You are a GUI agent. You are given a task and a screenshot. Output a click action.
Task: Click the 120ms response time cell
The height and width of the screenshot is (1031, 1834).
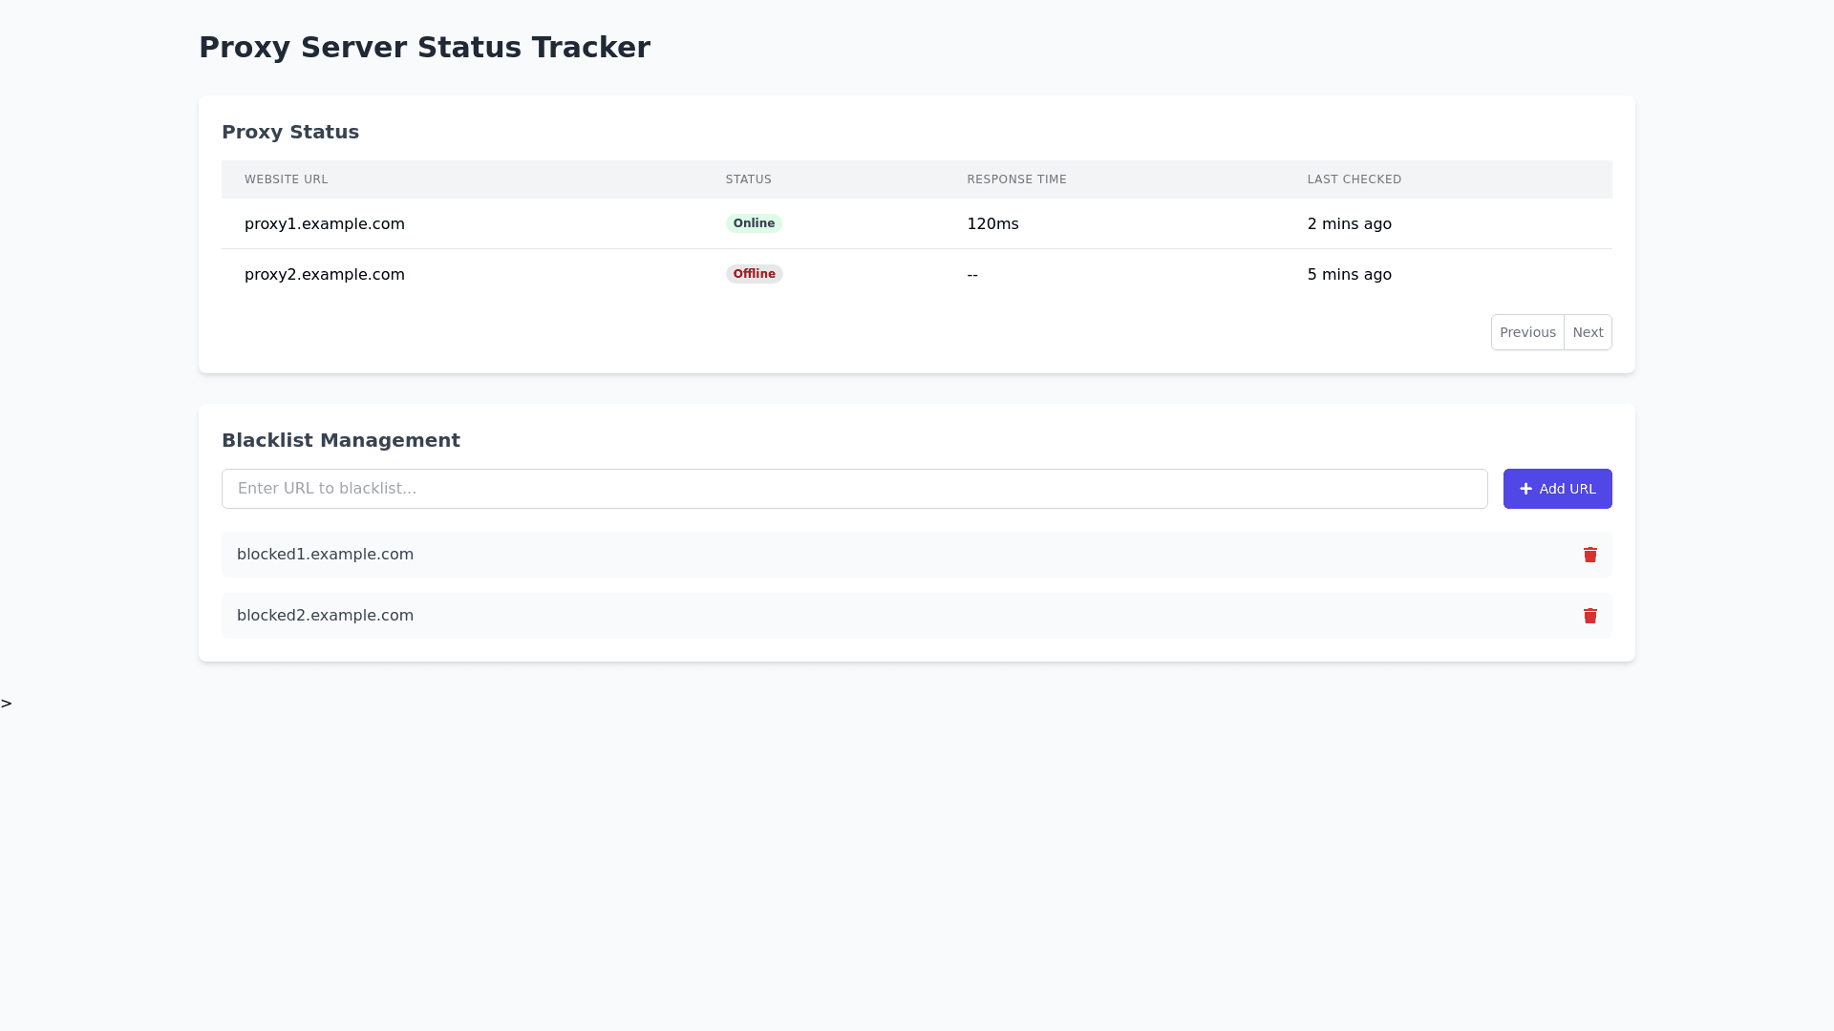click(x=992, y=224)
